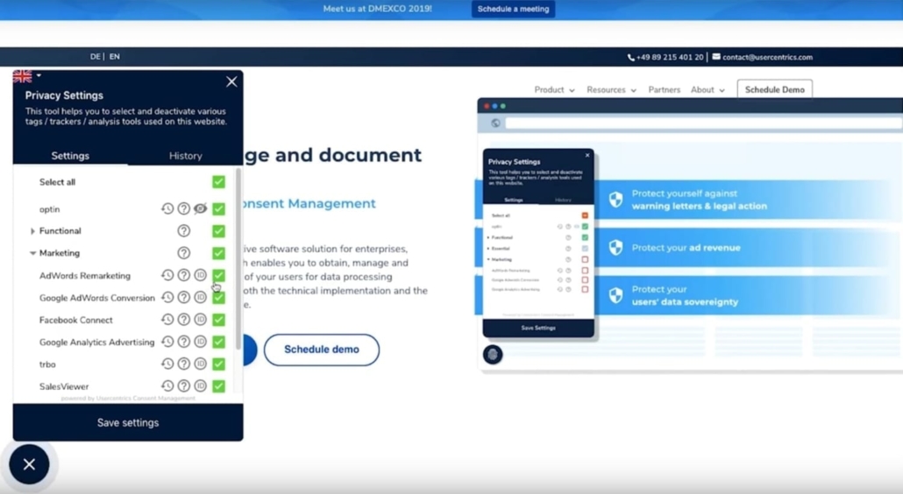Open help icon for Marketing category
The height and width of the screenshot is (494, 903).
click(184, 253)
